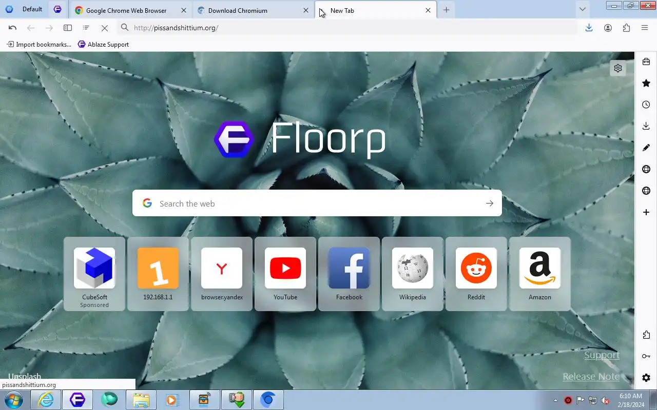Viewport: 657px width, 410px height.
Task: Open Bookmarks star in sidebar
Action: tap(646, 83)
